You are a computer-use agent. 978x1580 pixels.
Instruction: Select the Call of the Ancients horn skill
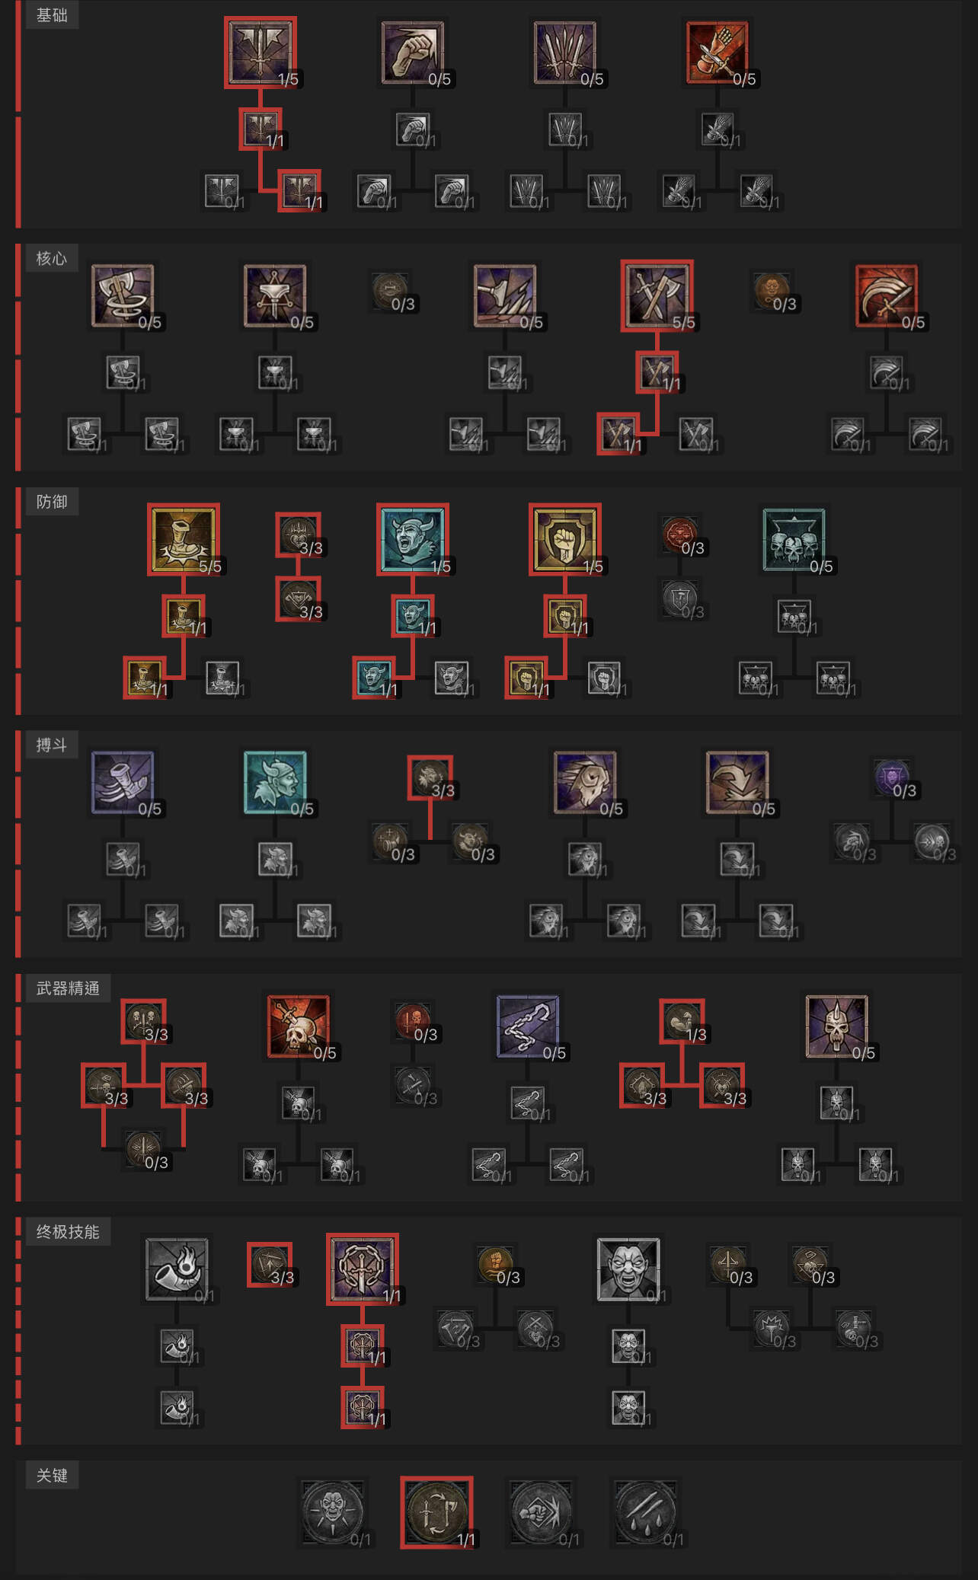pyautogui.click(x=177, y=1269)
